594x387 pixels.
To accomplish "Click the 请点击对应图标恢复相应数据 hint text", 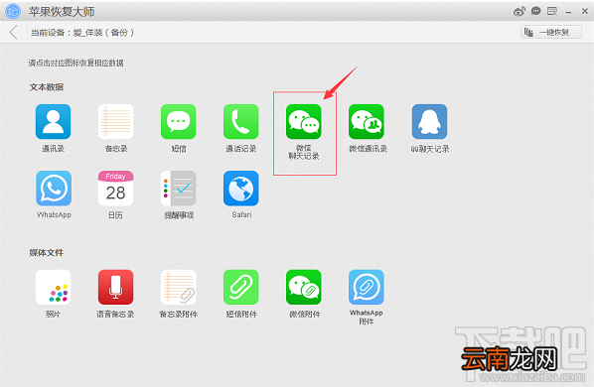I will (x=76, y=64).
